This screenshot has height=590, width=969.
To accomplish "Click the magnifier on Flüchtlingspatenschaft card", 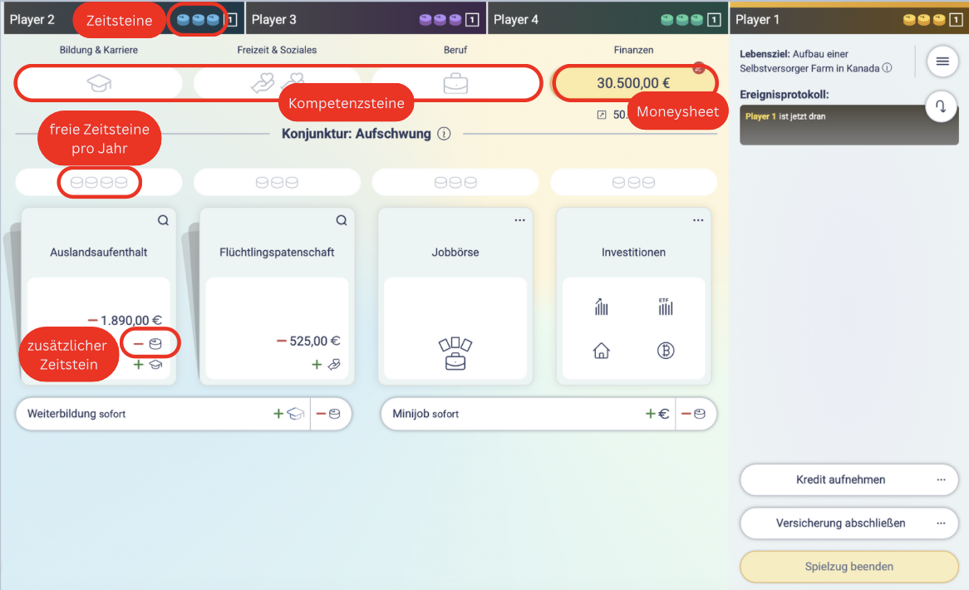I will 342,220.
